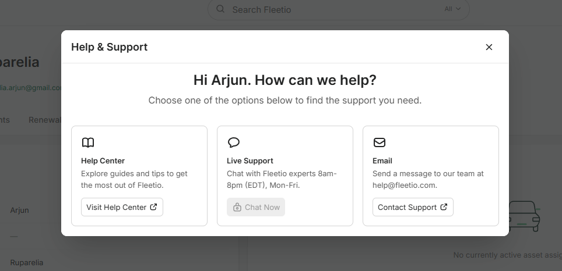
Task: Click the search magnifier icon
Action: click(220, 9)
